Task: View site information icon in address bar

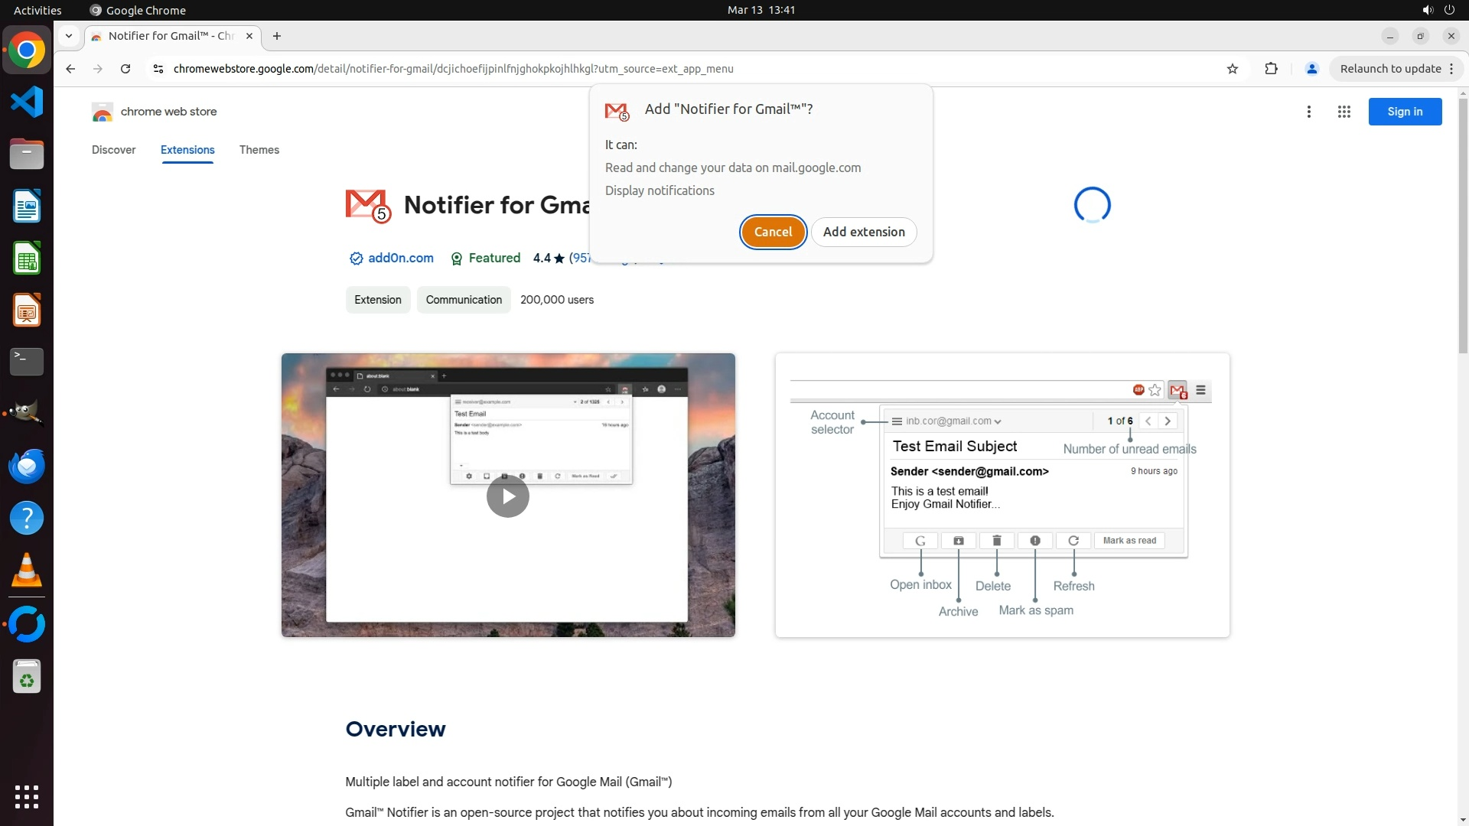Action: pos(158,69)
